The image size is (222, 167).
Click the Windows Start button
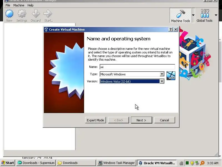[8, 163]
